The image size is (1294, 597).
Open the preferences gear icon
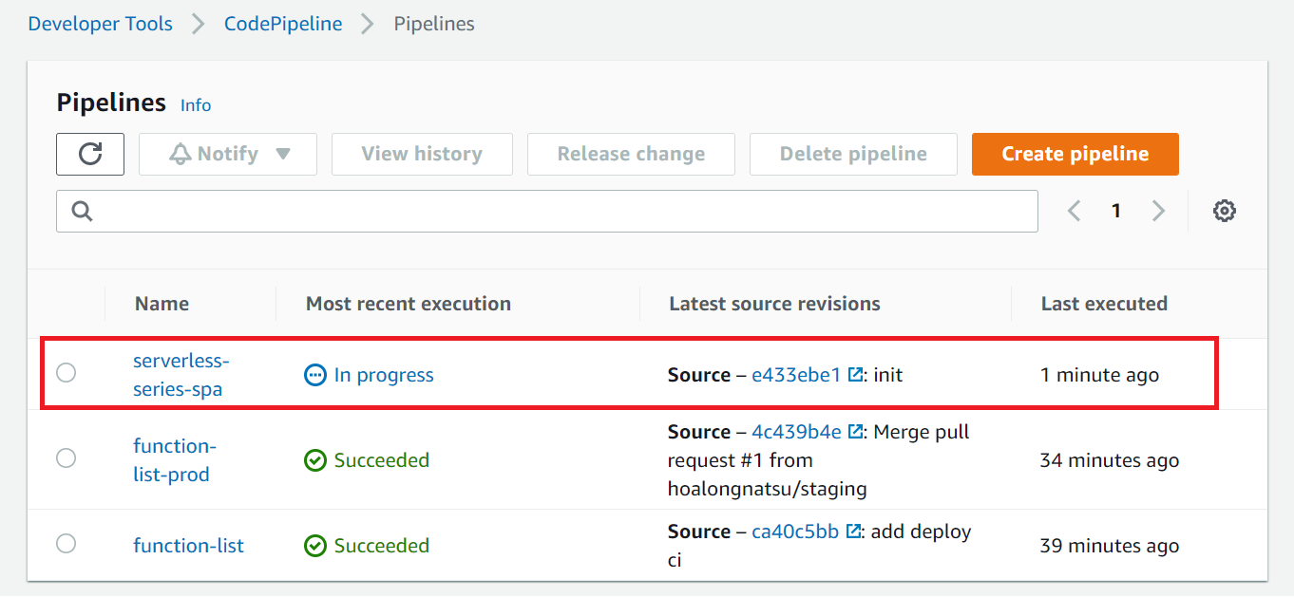tap(1225, 211)
